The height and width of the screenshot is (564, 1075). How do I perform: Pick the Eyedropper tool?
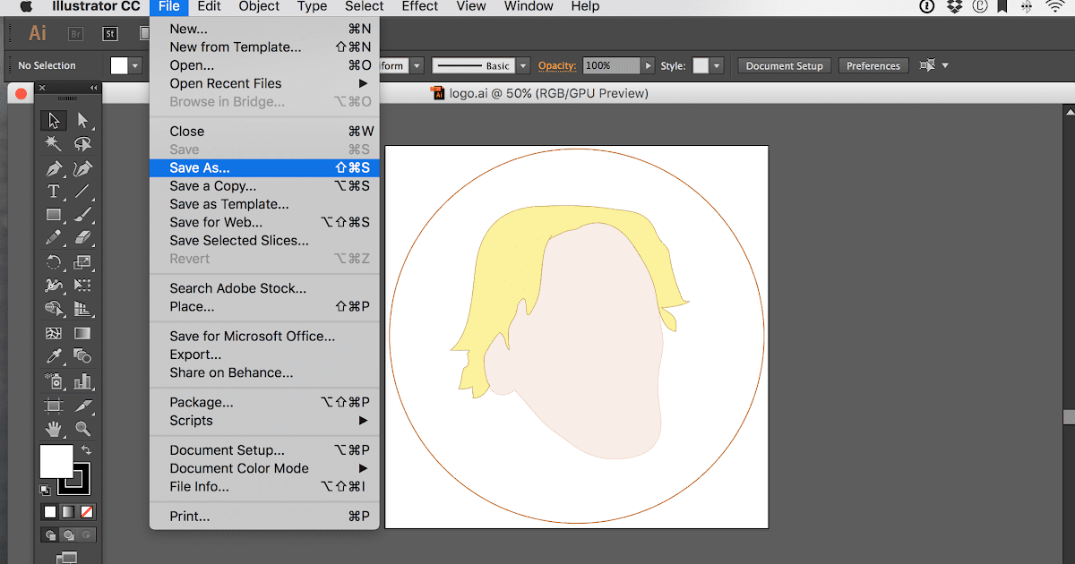(54, 357)
